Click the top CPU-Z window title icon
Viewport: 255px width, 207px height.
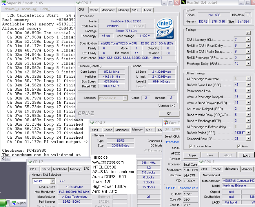pyautogui.click(x=79, y=3)
